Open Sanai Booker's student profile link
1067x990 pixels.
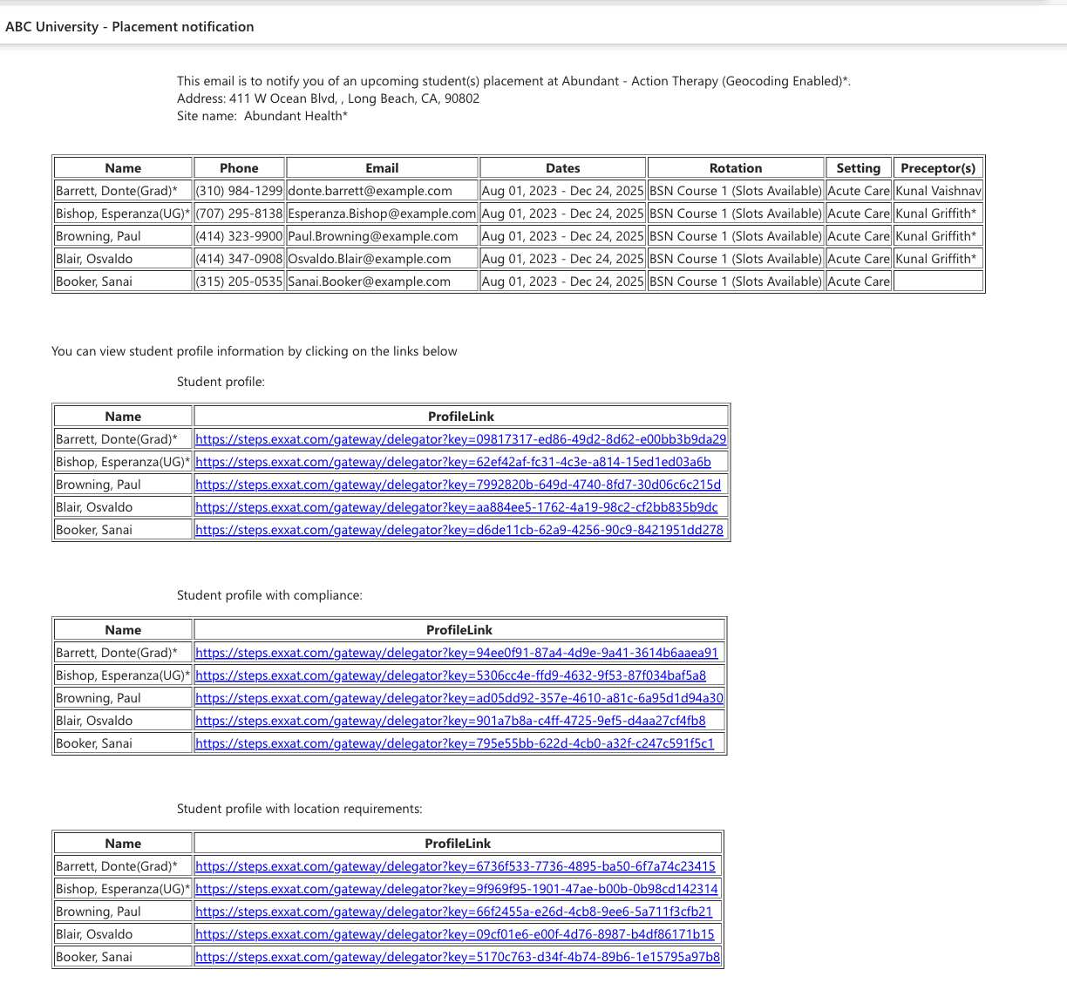pos(459,530)
